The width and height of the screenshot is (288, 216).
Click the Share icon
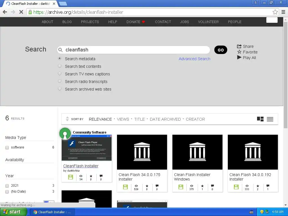(x=239, y=46)
